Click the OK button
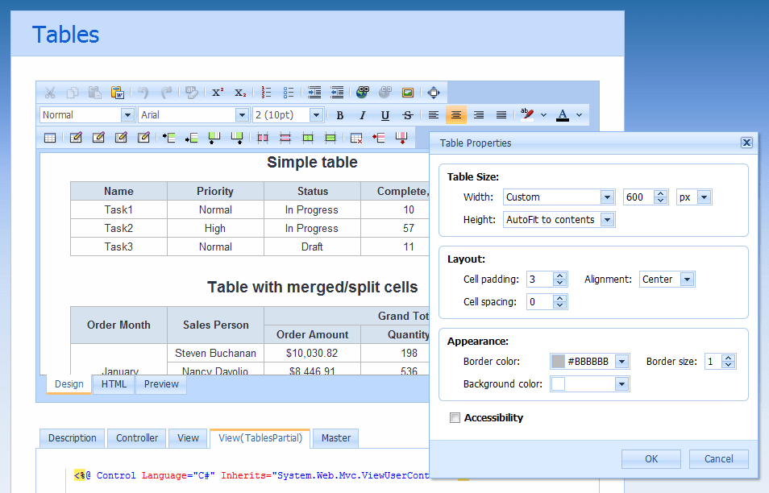Screen dimensions: 769x493 point(651,458)
